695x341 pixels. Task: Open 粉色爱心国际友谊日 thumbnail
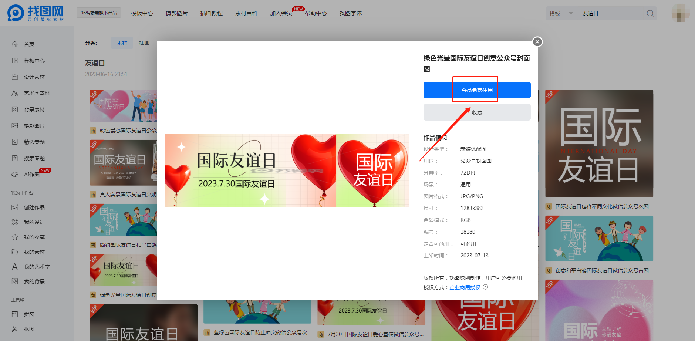pos(123,105)
